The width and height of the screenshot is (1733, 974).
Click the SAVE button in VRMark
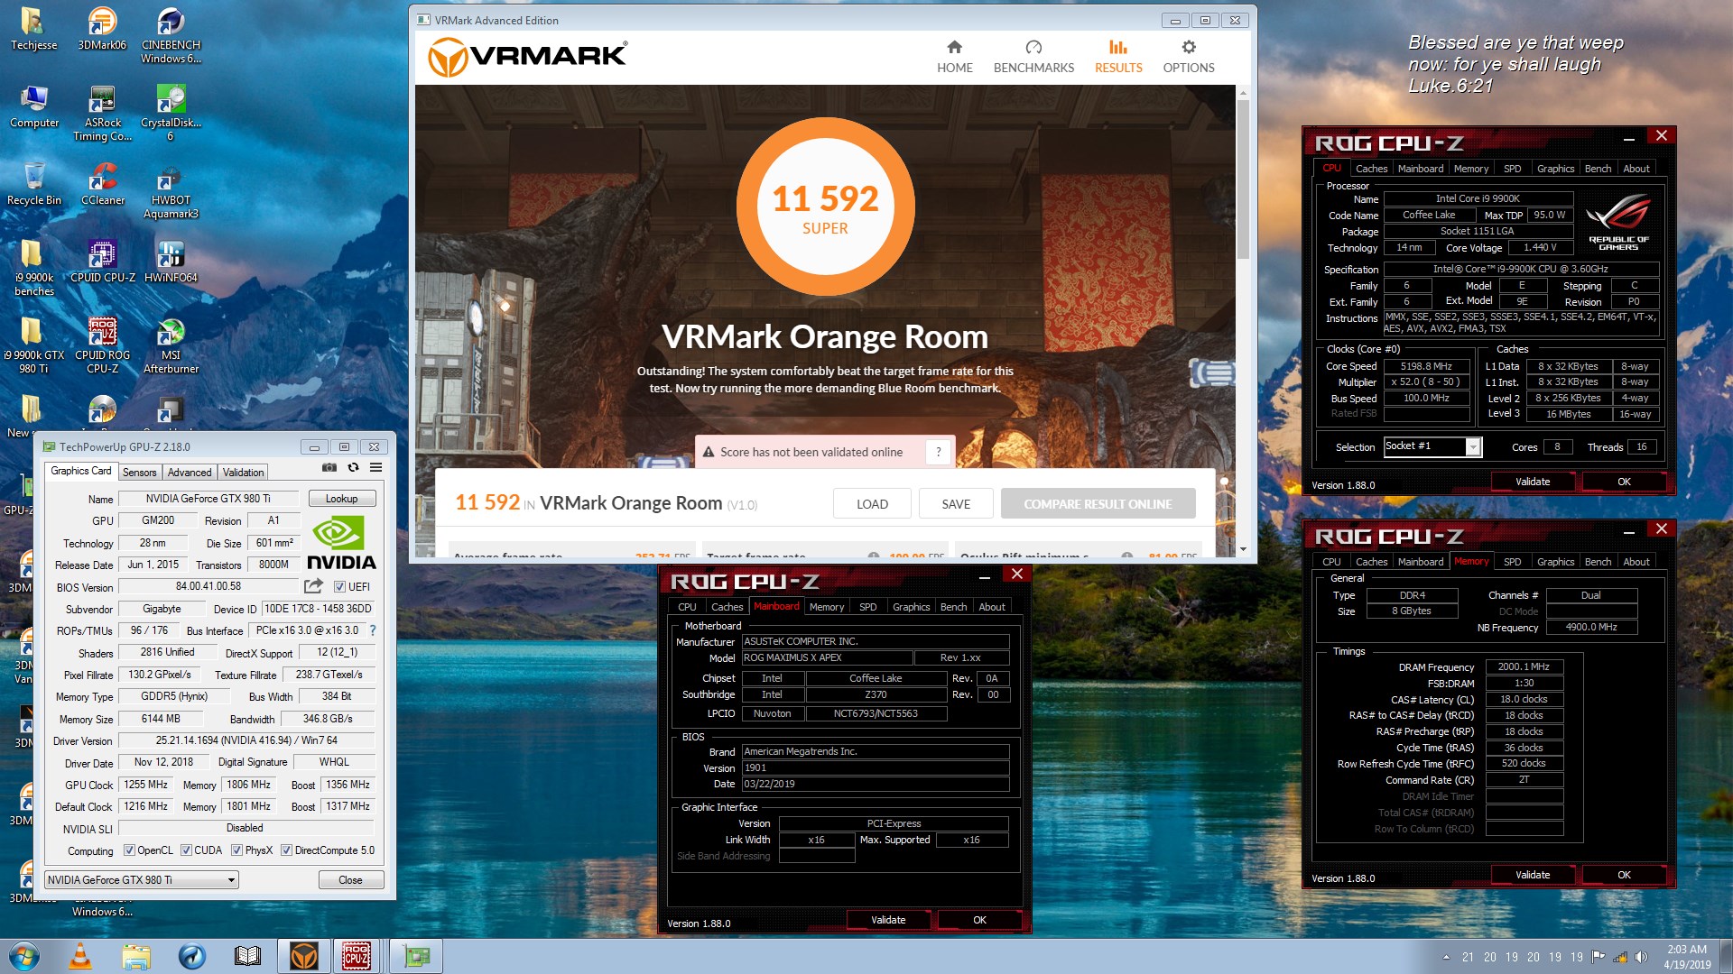(x=956, y=504)
